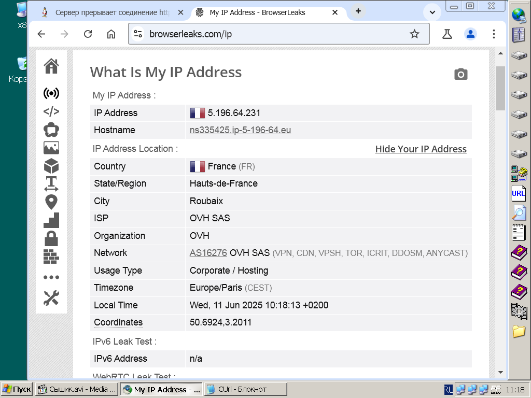
Task: Open the Geolocation pin icon
Action: tap(51, 202)
